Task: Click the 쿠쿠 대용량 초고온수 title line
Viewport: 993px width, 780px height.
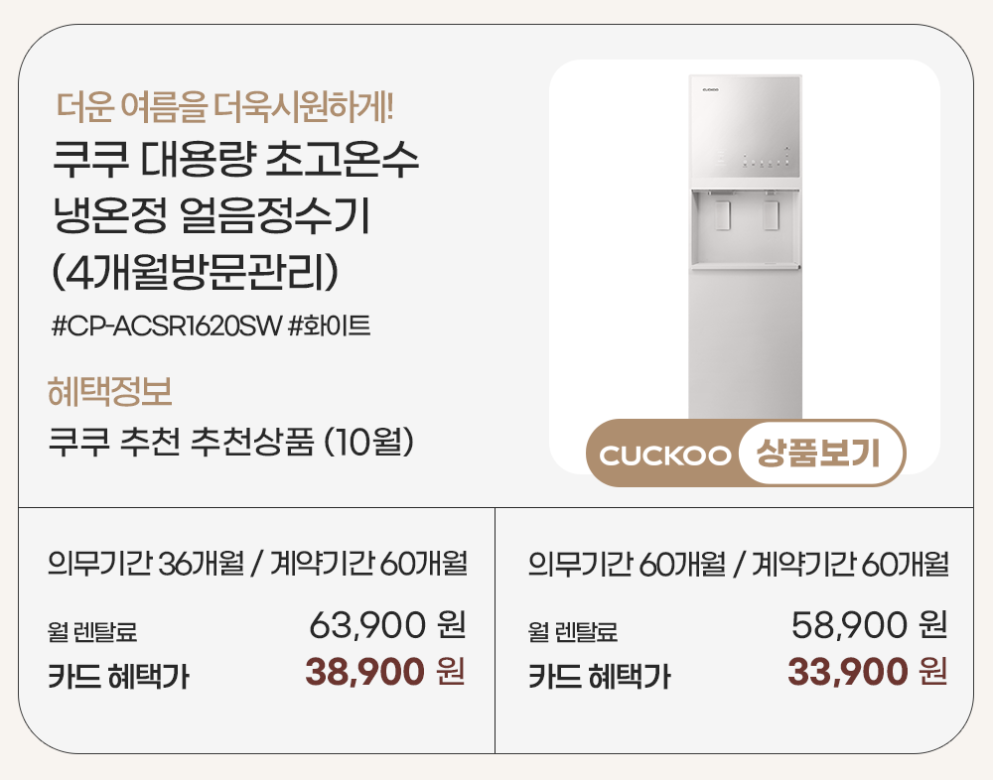Action: (x=234, y=160)
